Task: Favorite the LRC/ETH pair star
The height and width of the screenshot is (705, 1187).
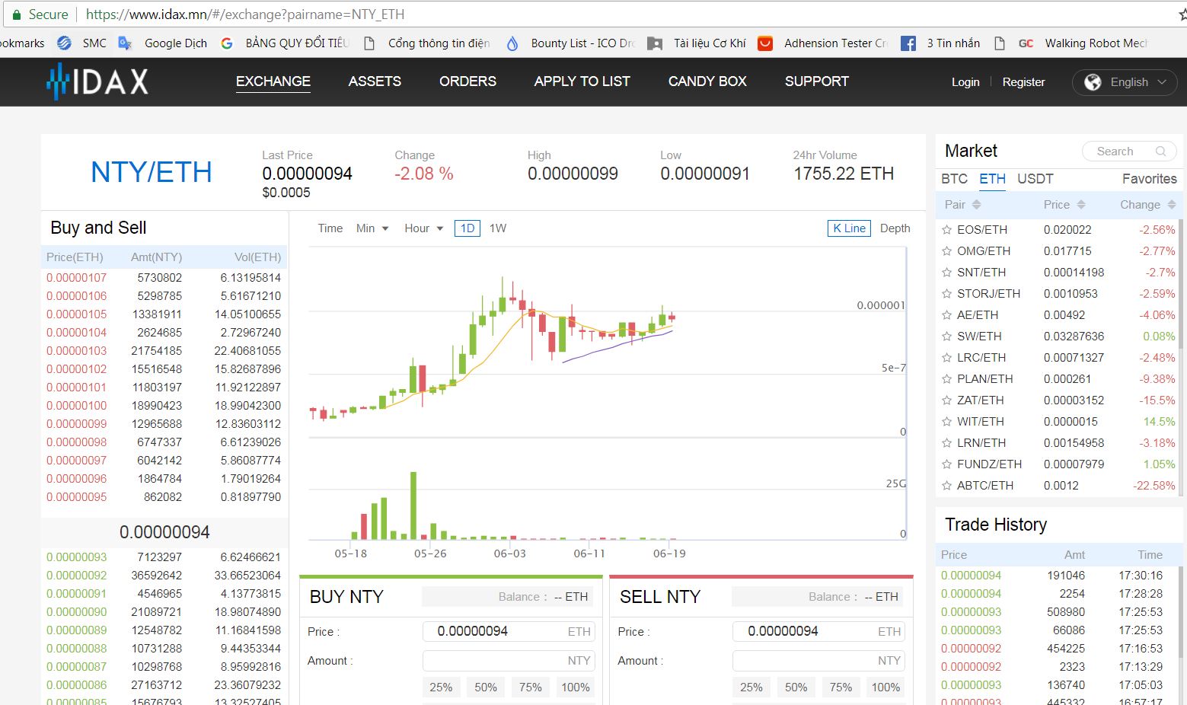Action: pyautogui.click(x=947, y=357)
